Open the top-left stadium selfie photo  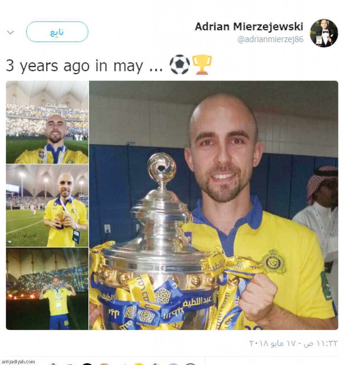click(x=47, y=122)
